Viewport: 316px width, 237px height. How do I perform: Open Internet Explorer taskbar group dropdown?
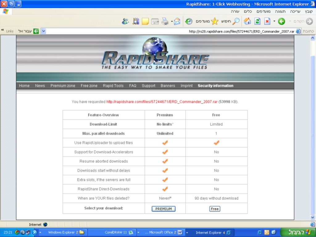(x=187, y=232)
